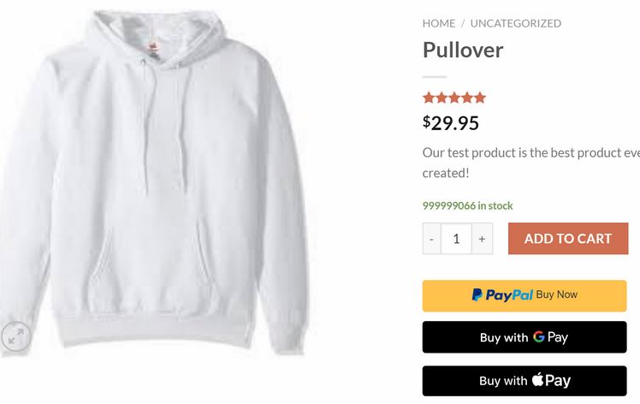Screen dimensions: 640x404
Task: Click the five-star rating
Action: click(x=454, y=98)
